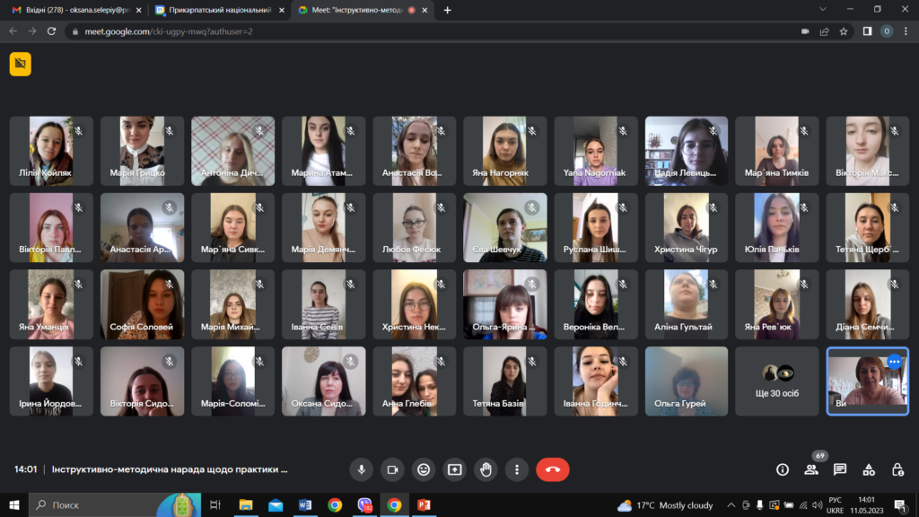Switch to the Gmail Вхідні (278) tab
This screenshot has width=919, height=517.
click(x=72, y=10)
